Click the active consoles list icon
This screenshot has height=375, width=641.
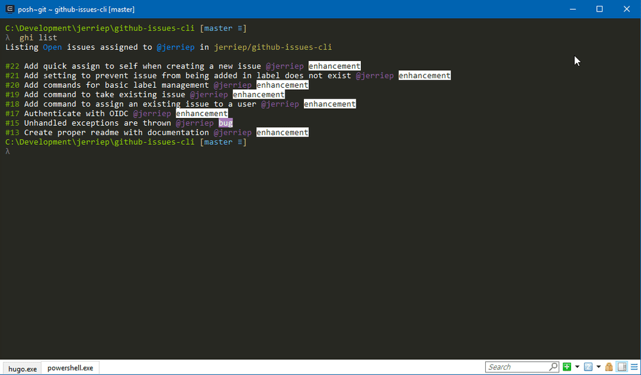(x=588, y=367)
